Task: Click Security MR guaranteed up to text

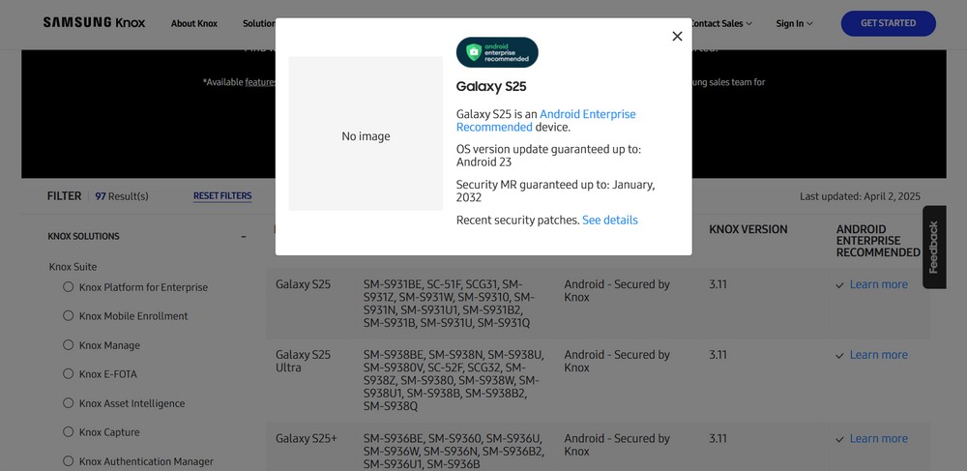Action: (556, 191)
